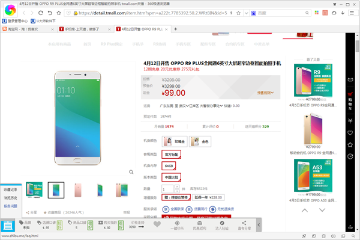Screen dimensions: 360x240
Task: Select the first product thumbnail with the green banner
Action: (34, 190)
